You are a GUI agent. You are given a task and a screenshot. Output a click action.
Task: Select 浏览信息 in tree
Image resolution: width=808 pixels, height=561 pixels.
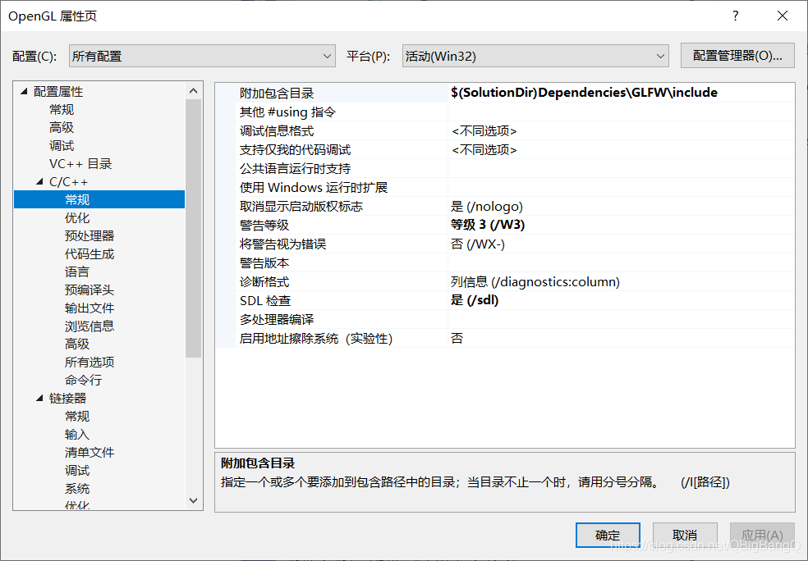(x=90, y=326)
